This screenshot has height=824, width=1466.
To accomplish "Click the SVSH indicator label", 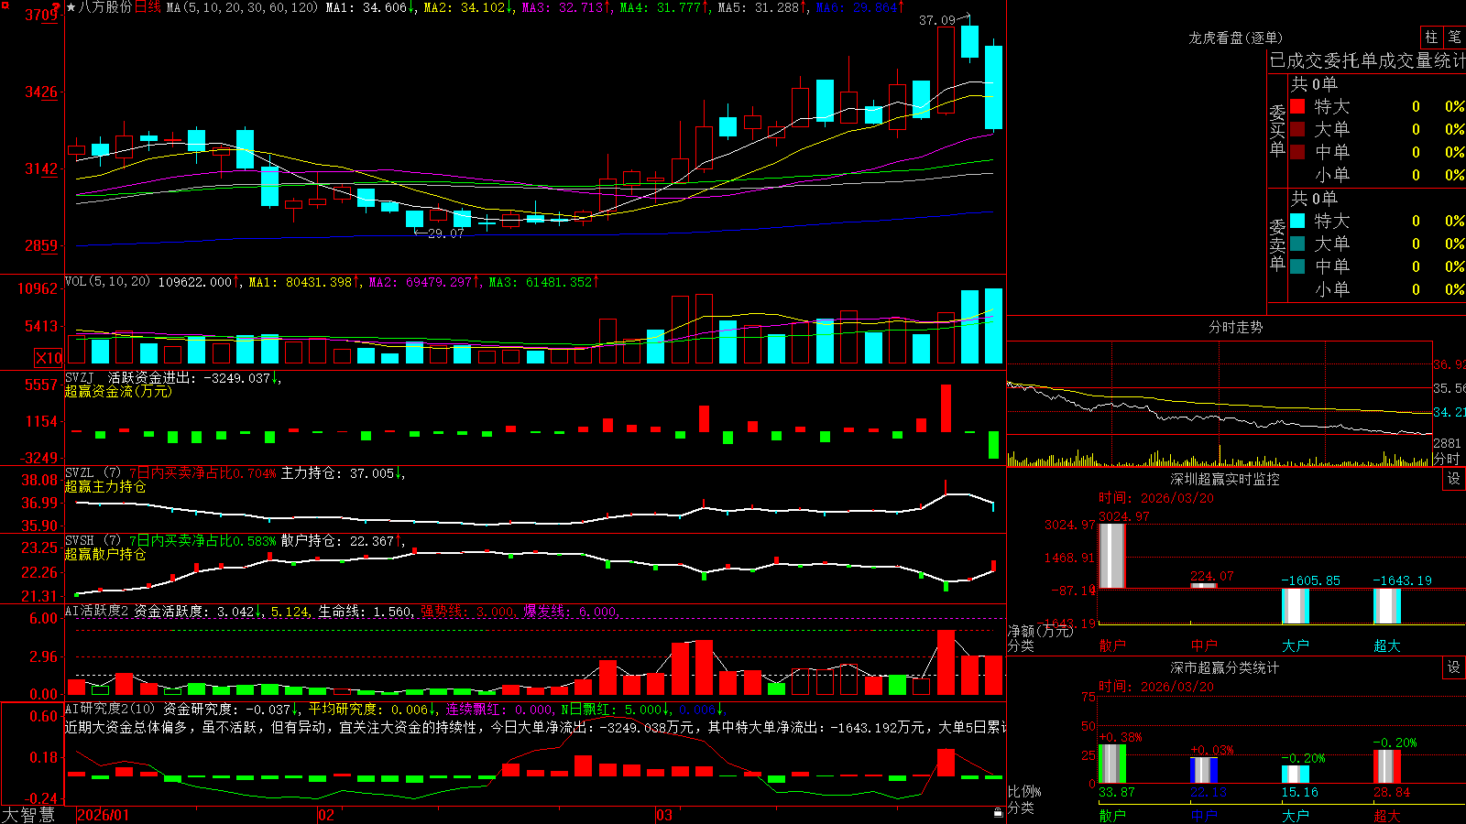I will pyautogui.click(x=80, y=540).
